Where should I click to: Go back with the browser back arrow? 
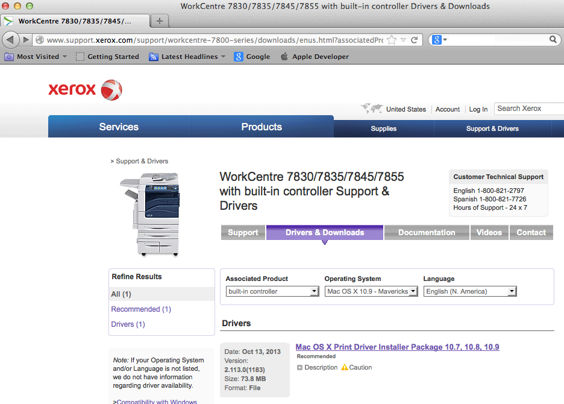tap(10, 40)
